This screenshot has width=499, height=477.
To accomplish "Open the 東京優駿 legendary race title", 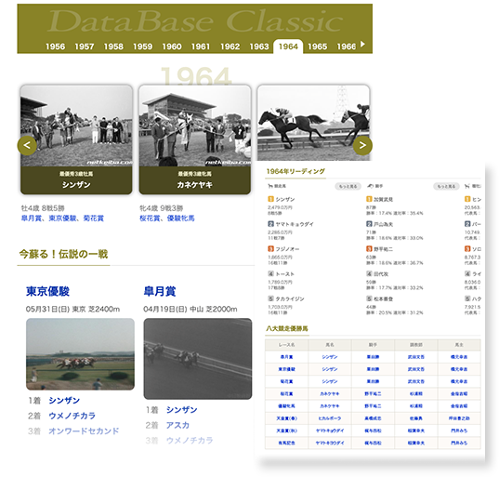I will click(47, 291).
